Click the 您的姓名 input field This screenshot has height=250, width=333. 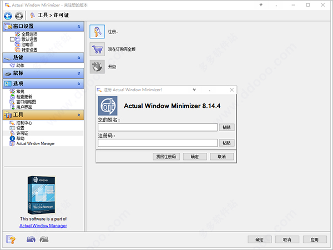click(x=158, y=127)
